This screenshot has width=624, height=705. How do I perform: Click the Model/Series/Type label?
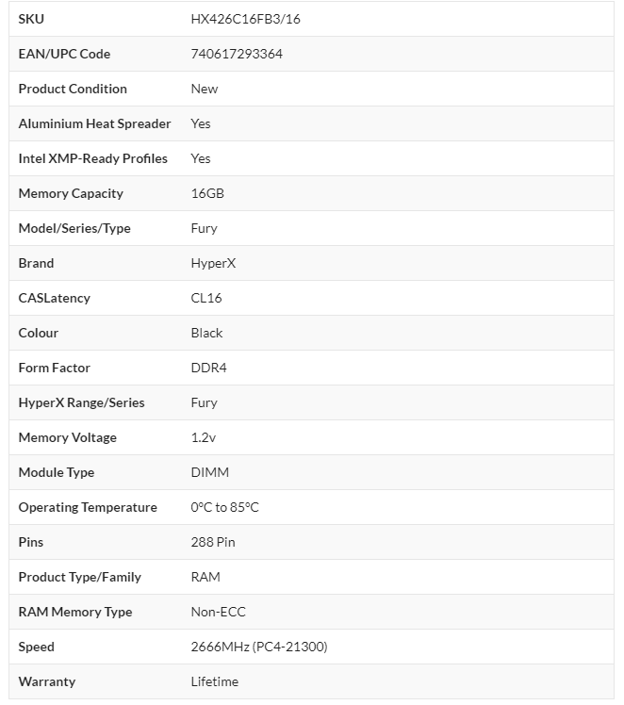click(74, 228)
